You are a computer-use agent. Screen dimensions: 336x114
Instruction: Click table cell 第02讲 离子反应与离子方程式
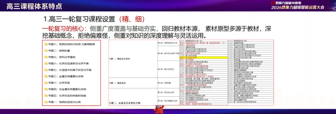169,53
